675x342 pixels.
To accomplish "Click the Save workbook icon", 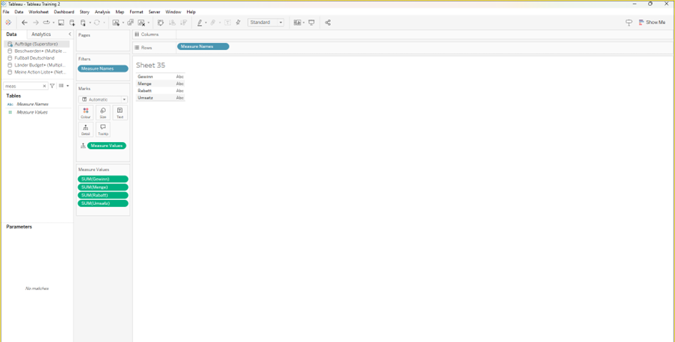I will tap(61, 22).
